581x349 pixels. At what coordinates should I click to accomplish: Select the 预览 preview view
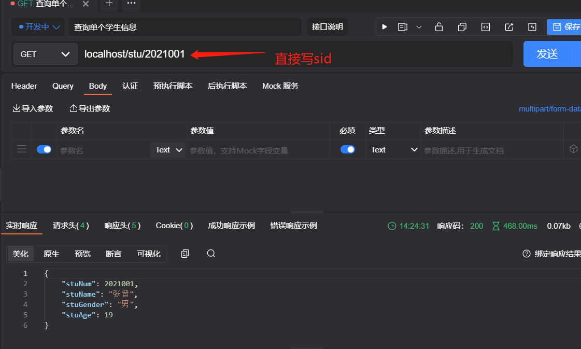point(82,254)
